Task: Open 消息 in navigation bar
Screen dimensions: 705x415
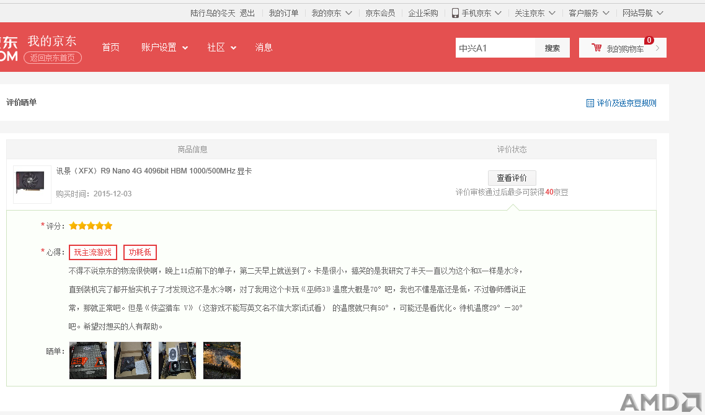Action: (x=264, y=47)
